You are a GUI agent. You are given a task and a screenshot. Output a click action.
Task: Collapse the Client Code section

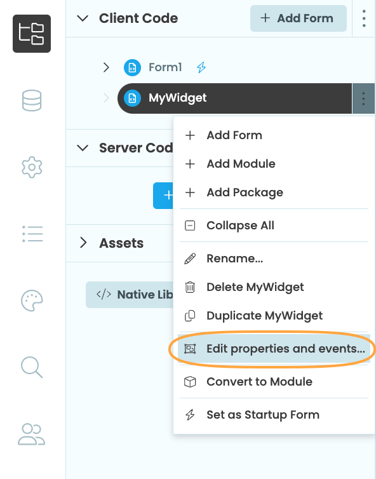pos(83,18)
